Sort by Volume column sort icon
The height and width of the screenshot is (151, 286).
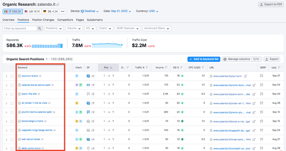[x=166, y=67]
